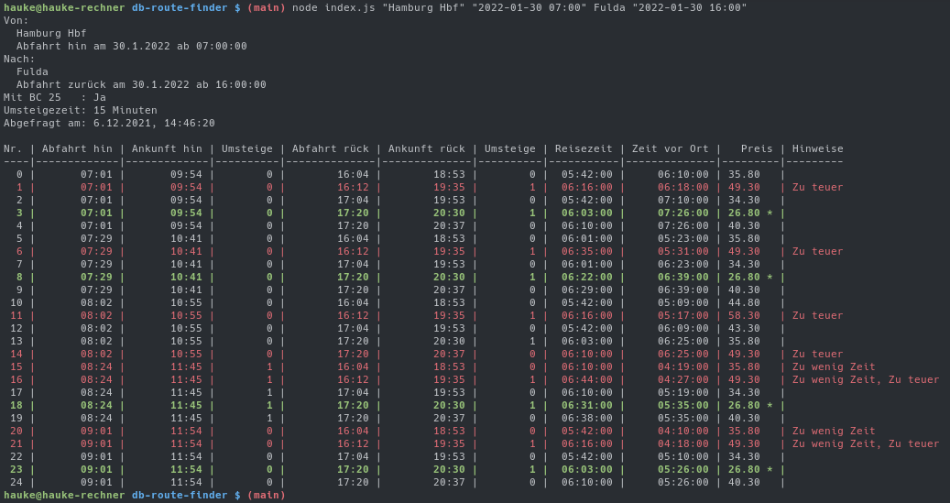
Task: Click the "Nr." column header
Action: click(14, 148)
